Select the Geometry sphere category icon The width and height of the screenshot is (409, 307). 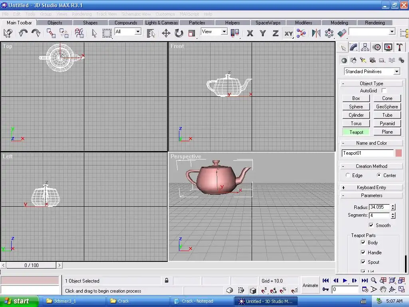click(x=344, y=61)
